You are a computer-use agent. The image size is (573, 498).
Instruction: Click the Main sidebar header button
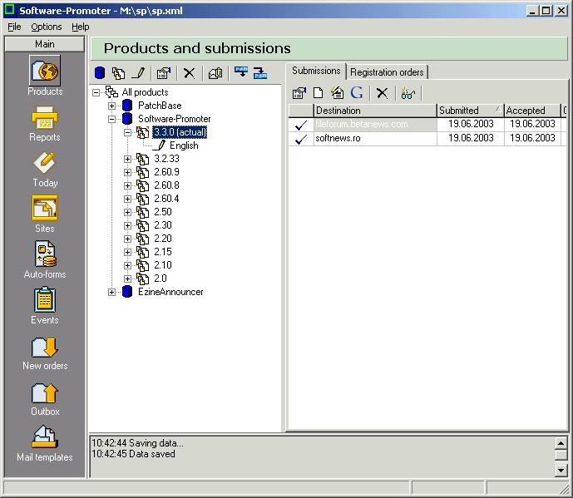pos(45,44)
